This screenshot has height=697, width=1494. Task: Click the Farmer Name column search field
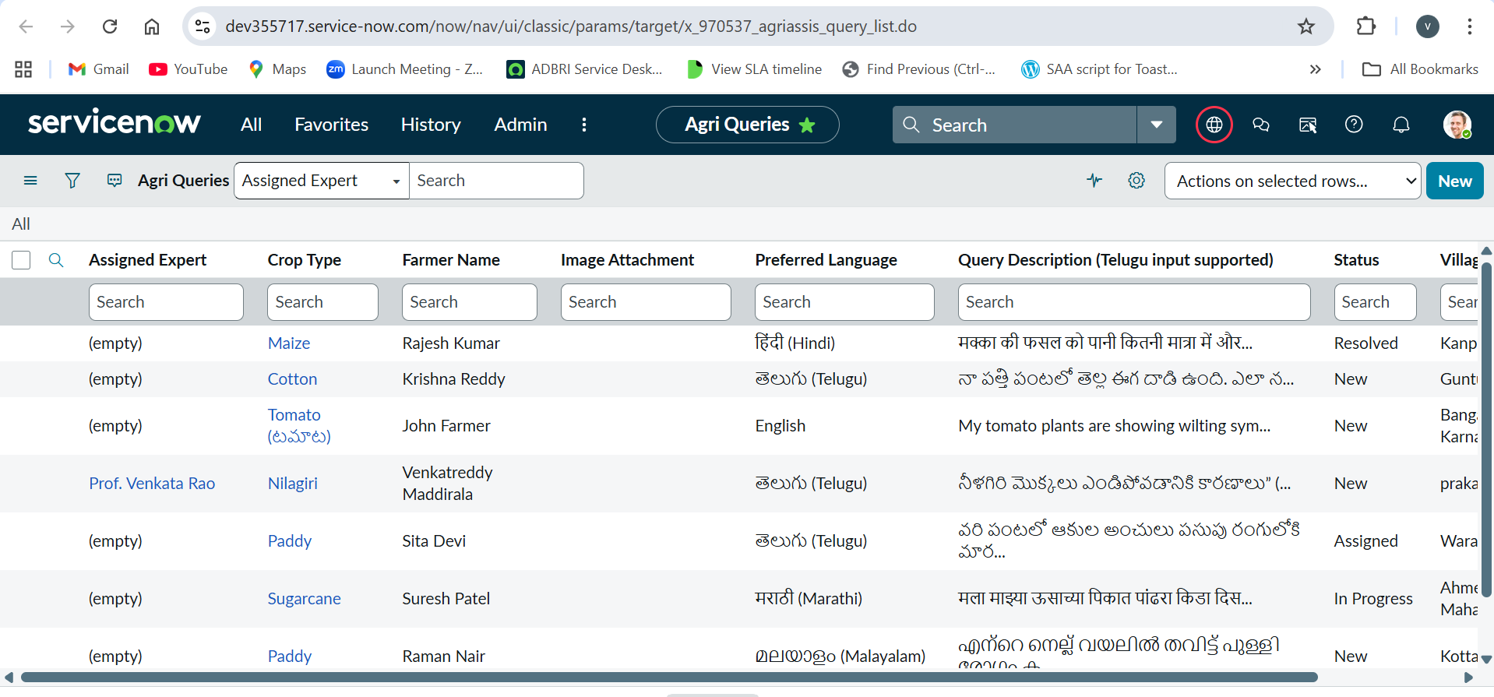coord(469,302)
